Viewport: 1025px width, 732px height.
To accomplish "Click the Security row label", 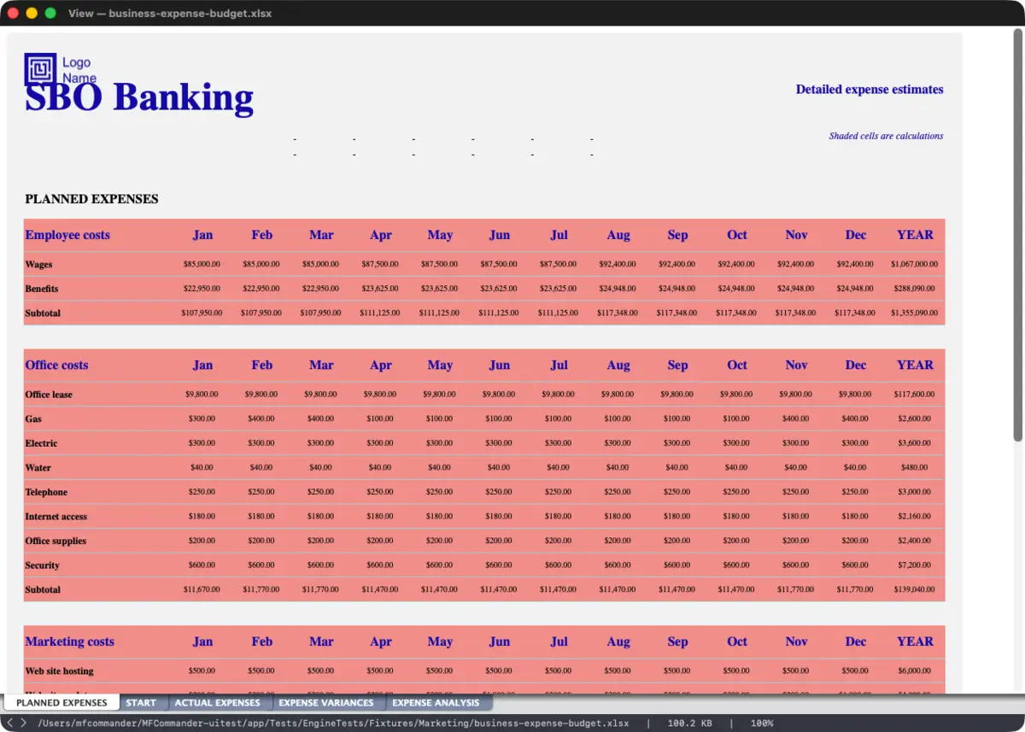I will [42, 565].
